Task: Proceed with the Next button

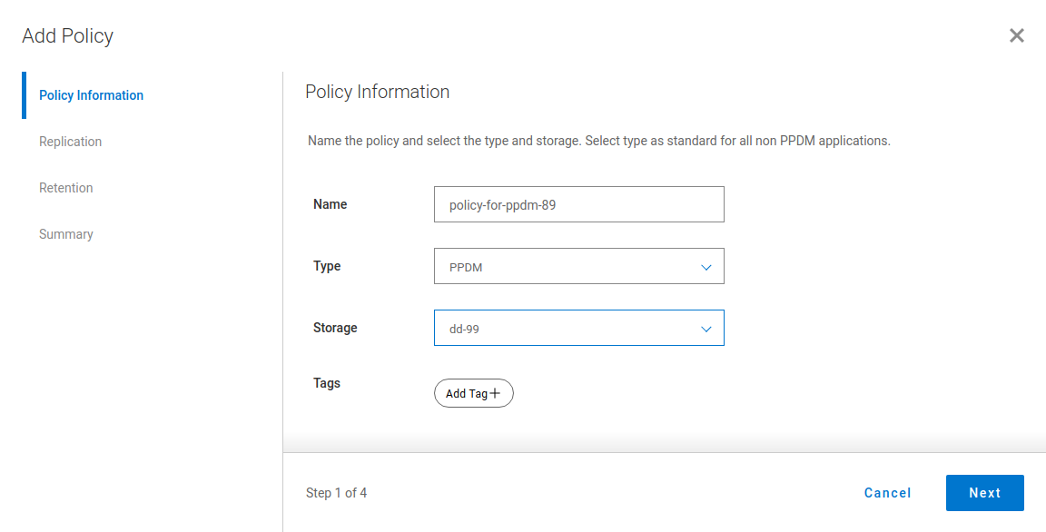Action: tap(984, 493)
